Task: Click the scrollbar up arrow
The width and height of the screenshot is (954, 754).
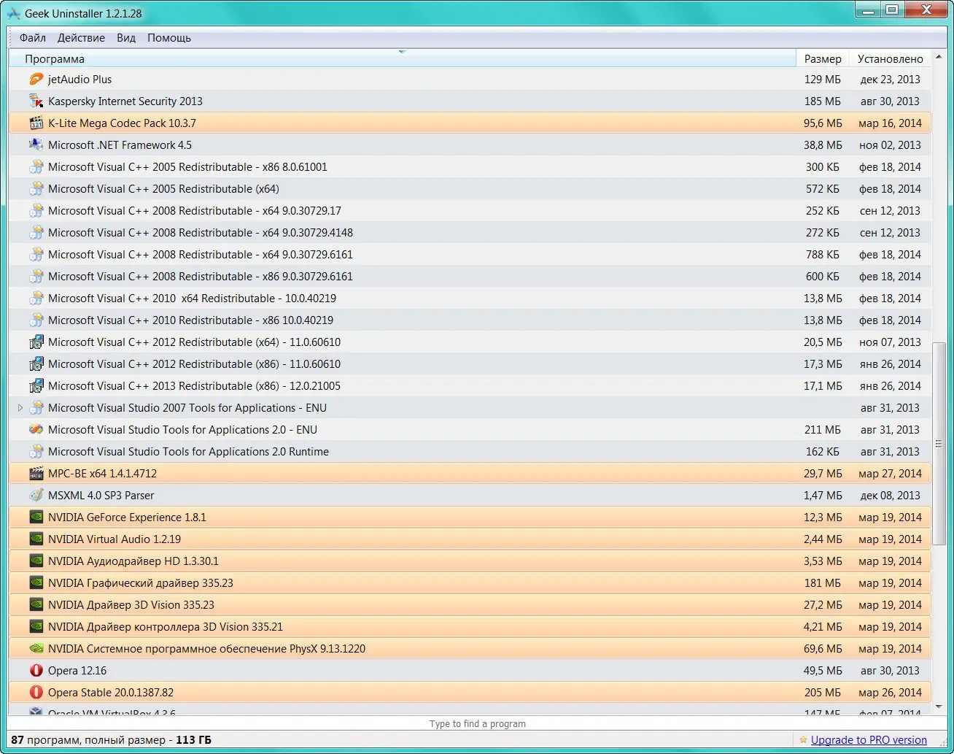Action: (939, 58)
